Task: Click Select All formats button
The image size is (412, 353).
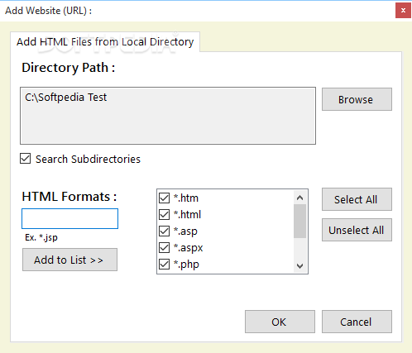Action: click(x=357, y=199)
